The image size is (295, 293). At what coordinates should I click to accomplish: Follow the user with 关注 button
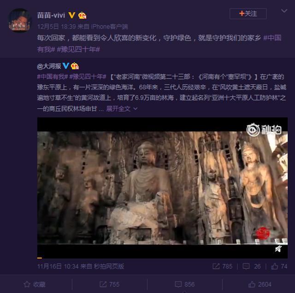click(248, 14)
